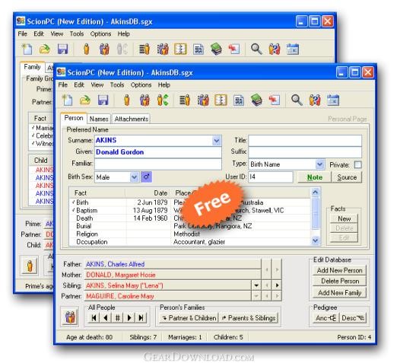The height and width of the screenshot is (363, 397).
Task: Click facts list scrollbar up arrow
Action: click(315, 193)
